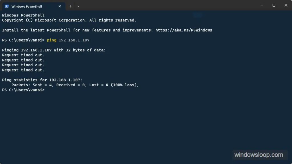Close the terminal window
Image resolution: width=292 pixels, height=164 pixels.
point(286,5)
